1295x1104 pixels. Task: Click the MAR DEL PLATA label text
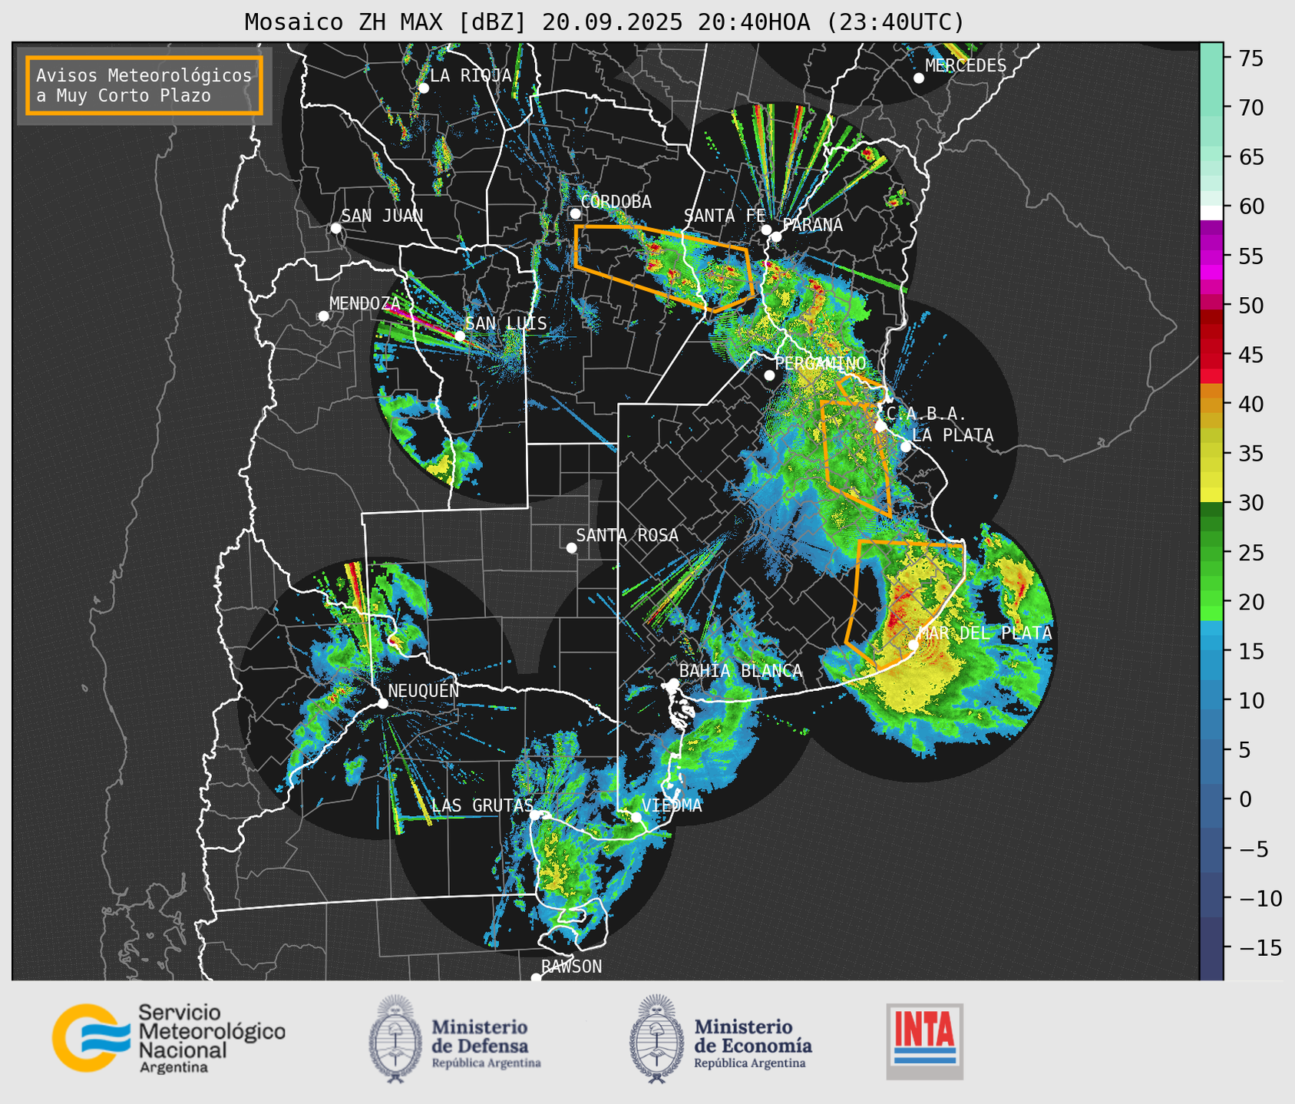[x=985, y=633]
